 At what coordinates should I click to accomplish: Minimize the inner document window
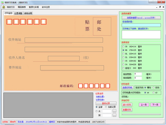pyautogui.click(x=157, y=7)
